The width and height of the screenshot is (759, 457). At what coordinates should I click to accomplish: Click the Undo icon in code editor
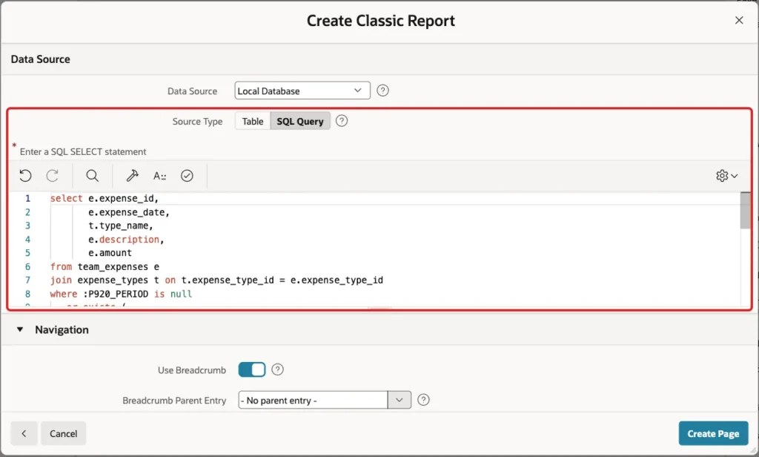click(25, 175)
